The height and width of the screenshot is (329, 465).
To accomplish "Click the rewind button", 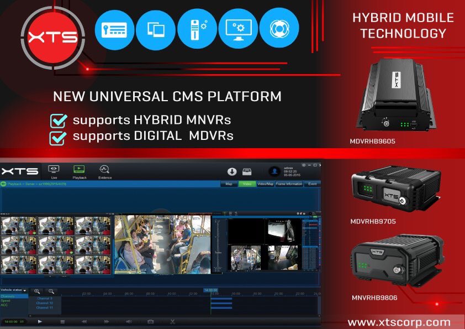I will point(84,322).
